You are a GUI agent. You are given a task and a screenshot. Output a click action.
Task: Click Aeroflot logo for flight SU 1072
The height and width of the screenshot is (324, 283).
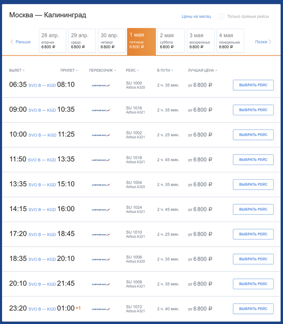click(101, 309)
